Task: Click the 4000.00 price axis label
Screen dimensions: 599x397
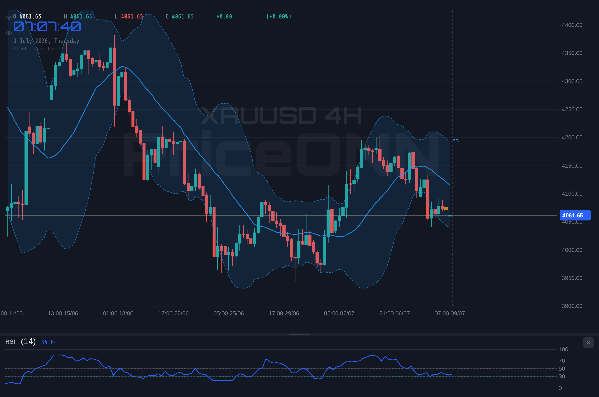Action: coord(572,250)
